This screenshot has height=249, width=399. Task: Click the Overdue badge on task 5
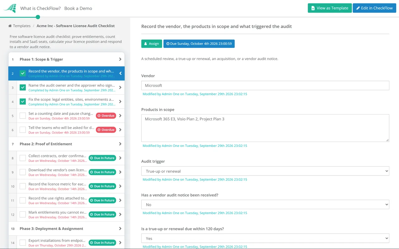point(106,116)
